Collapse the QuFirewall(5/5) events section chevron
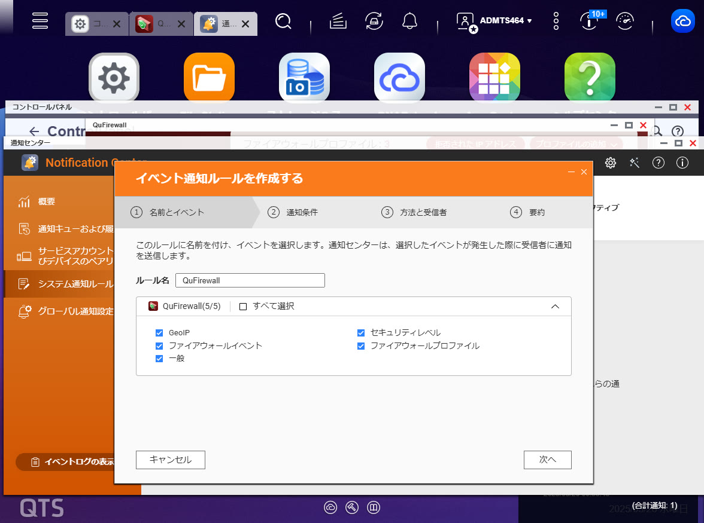 555,307
